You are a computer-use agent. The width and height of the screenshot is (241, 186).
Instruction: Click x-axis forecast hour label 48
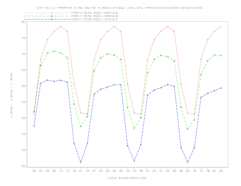pos(141,171)
